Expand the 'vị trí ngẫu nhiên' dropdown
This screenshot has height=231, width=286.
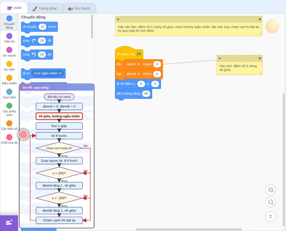pos(47,73)
